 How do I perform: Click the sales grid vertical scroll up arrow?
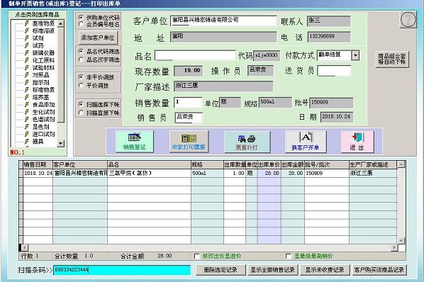coord(401,164)
